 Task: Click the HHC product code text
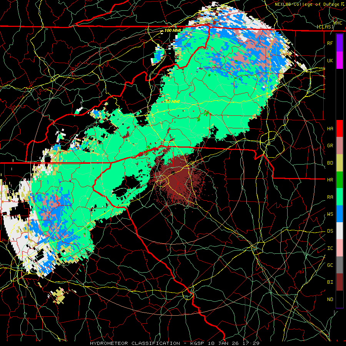click(338, 23)
